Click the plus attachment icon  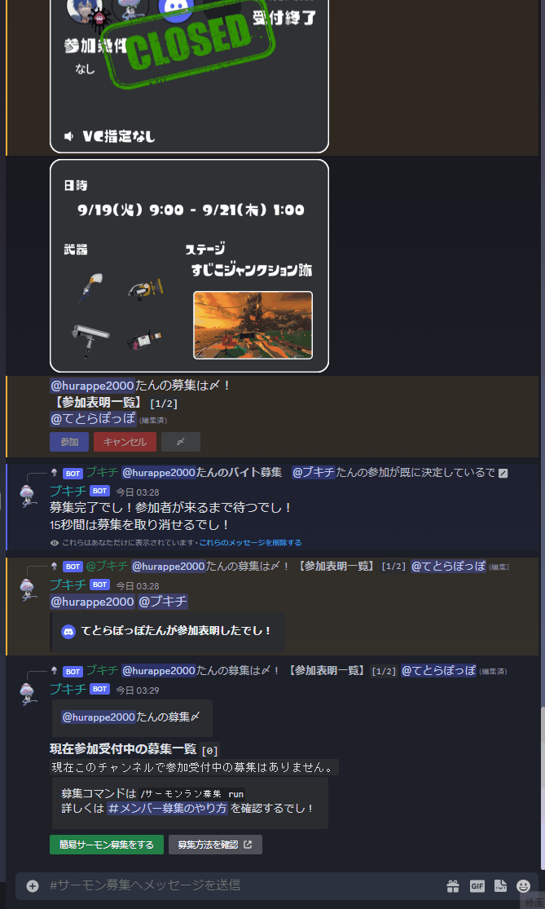(33, 886)
